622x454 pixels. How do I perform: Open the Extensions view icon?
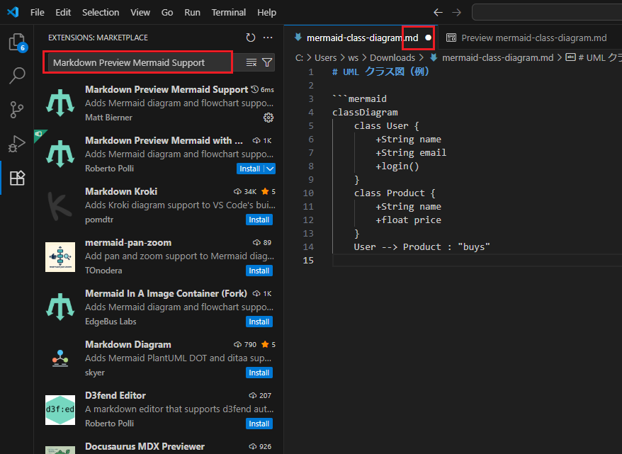point(17,178)
